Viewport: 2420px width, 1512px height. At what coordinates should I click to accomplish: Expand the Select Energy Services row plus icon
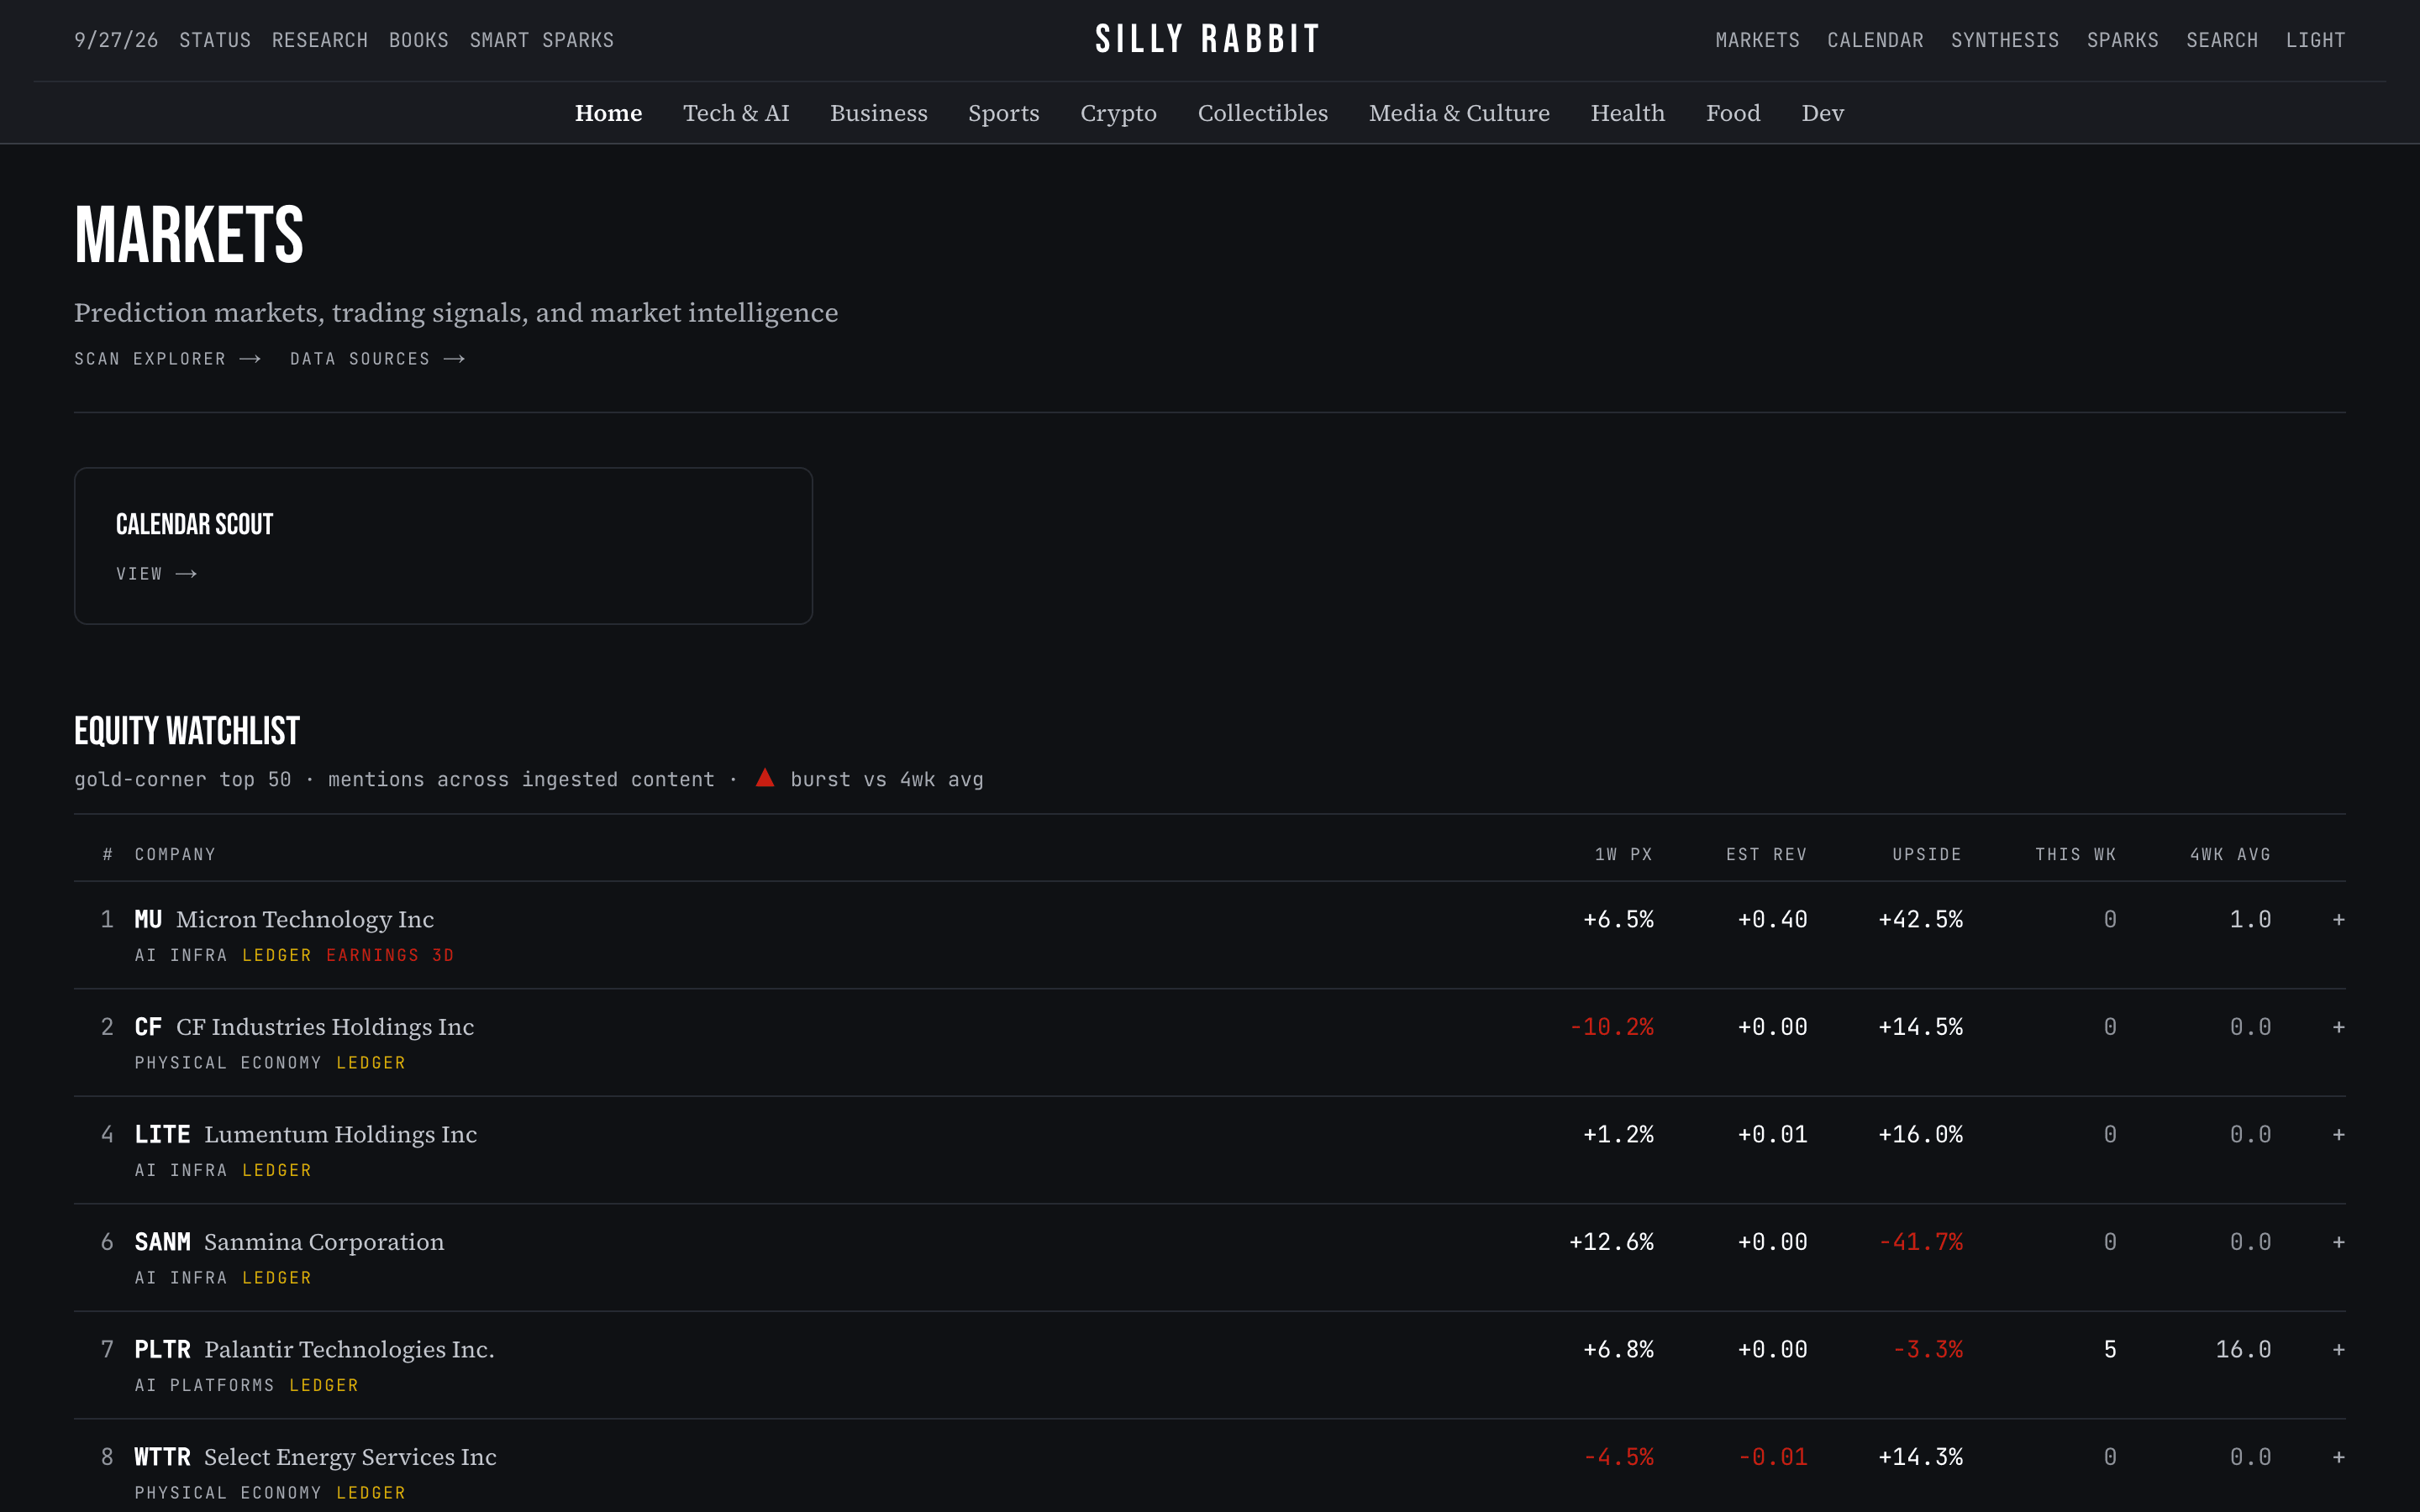tap(2338, 1457)
